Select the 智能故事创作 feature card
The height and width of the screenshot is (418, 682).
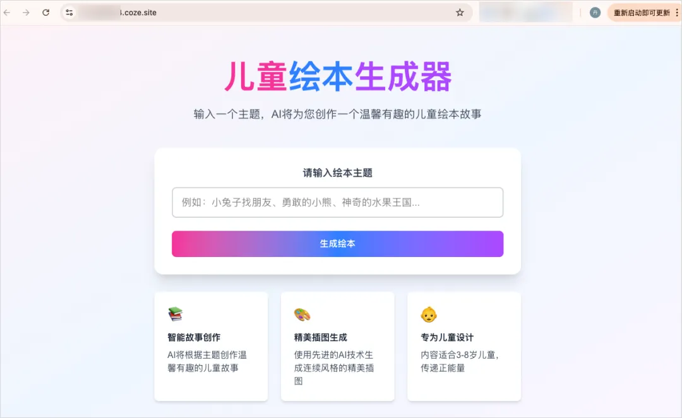(211, 346)
